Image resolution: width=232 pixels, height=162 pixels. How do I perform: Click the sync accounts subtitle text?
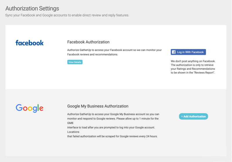click(67, 15)
